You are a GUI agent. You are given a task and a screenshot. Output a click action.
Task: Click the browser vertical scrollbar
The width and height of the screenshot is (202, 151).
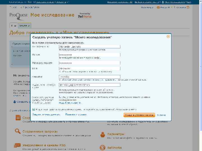[201, 67]
